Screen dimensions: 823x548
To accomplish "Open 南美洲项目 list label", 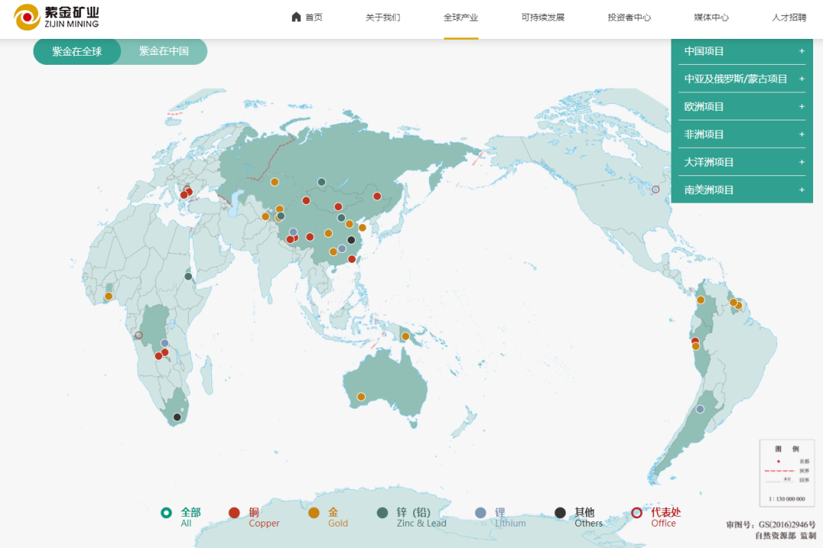I will 709,190.
